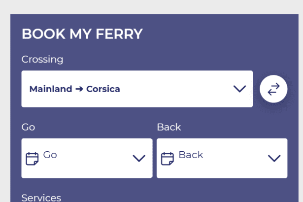
Task: Click the Back label above the return field
Action: tap(169, 127)
